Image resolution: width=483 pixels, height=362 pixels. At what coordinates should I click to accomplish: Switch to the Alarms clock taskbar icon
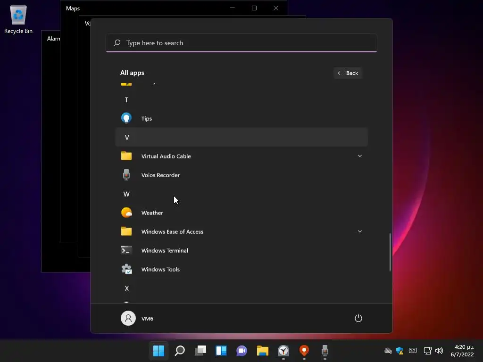click(283, 351)
